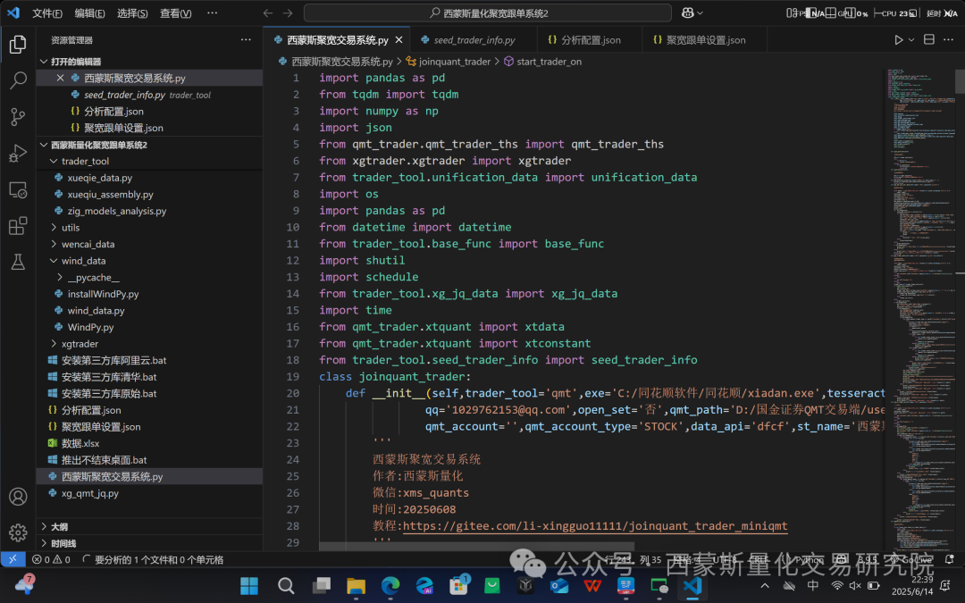Switch to the 聚宽跟单设置.json editor tab
Viewport: 965px width, 603px height.
[705, 40]
